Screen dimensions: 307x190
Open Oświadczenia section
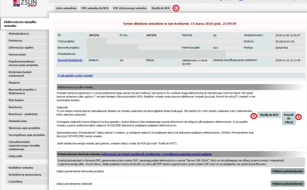click(27, 121)
